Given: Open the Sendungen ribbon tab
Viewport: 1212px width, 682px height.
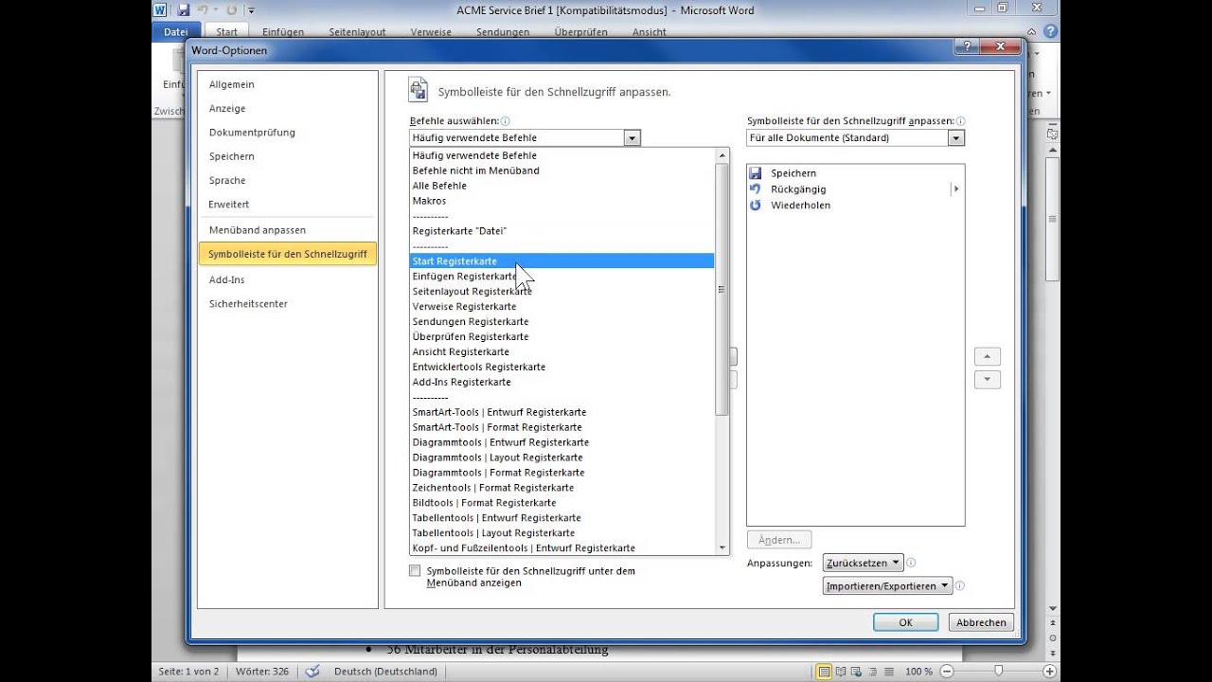Looking at the screenshot, I should (503, 31).
